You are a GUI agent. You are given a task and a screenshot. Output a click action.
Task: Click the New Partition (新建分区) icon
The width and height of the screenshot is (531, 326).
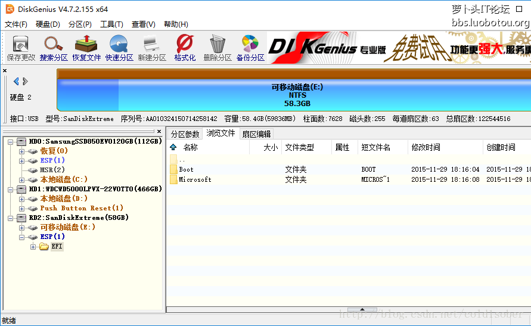(152, 48)
